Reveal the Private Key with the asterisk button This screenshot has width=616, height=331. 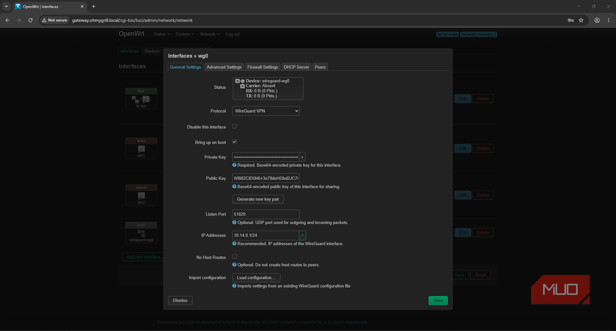[x=302, y=157]
